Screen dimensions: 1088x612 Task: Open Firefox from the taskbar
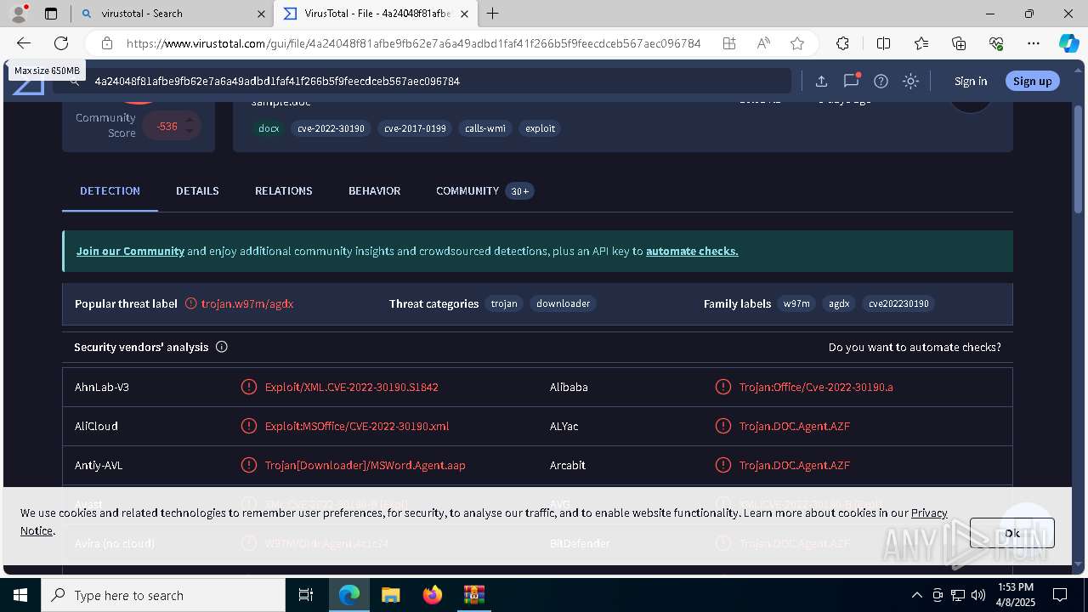tap(432, 595)
